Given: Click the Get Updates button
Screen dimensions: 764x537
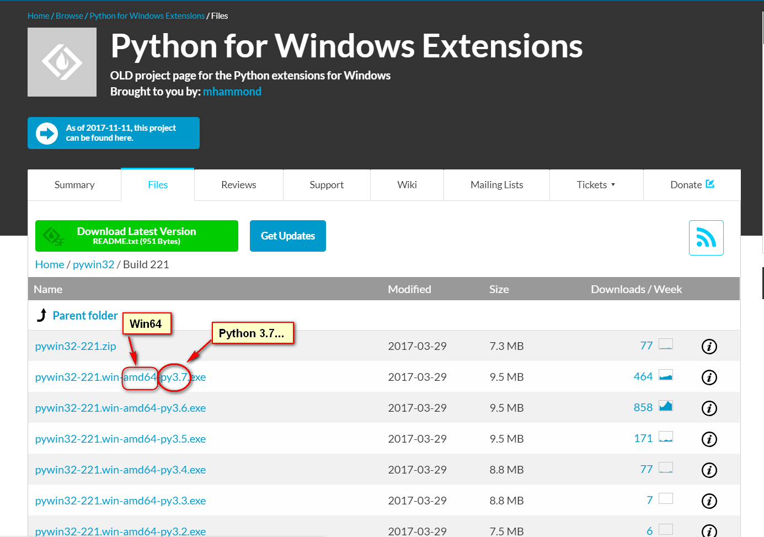Looking at the screenshot, I should pyautogui.click(x=288, y=236).
